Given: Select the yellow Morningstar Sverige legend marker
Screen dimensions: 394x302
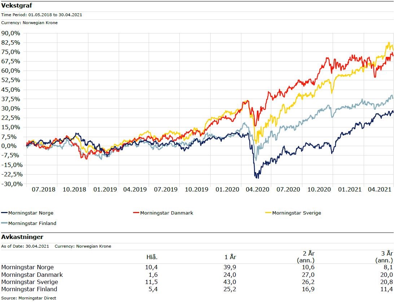Looking at the screenshot, I should [x=268, y=213].
